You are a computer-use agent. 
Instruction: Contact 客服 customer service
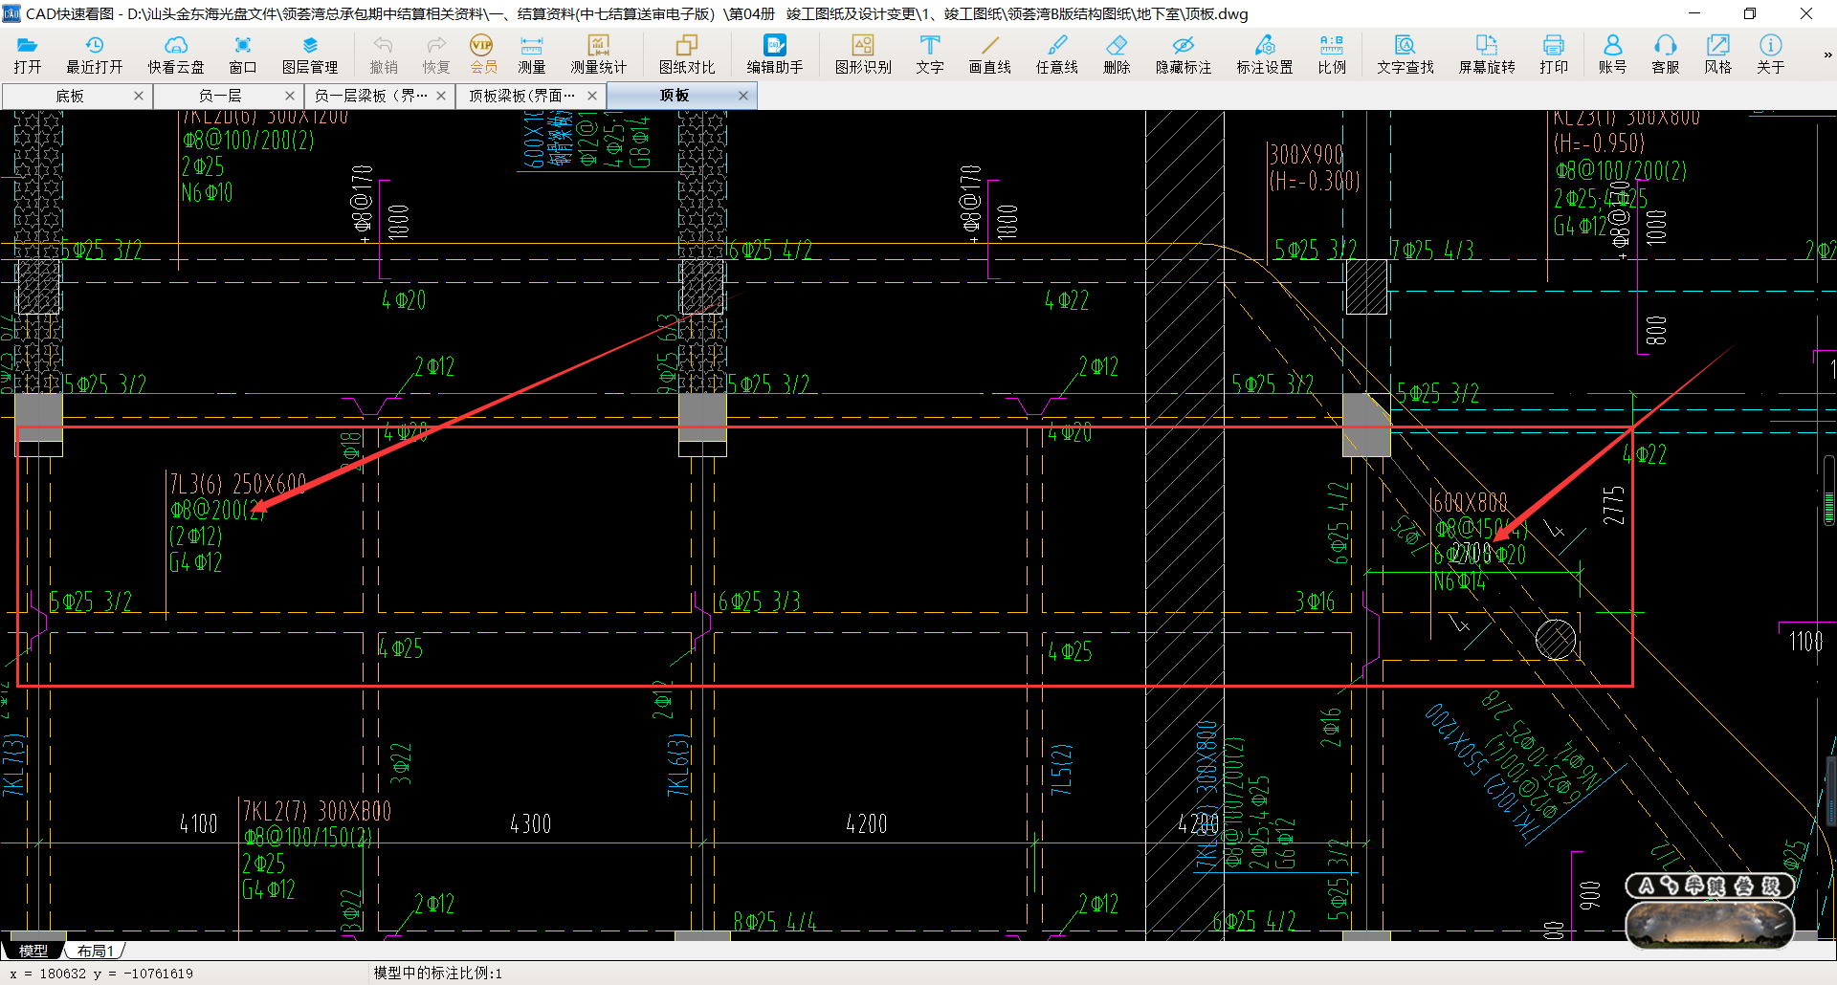[1666, 55]
